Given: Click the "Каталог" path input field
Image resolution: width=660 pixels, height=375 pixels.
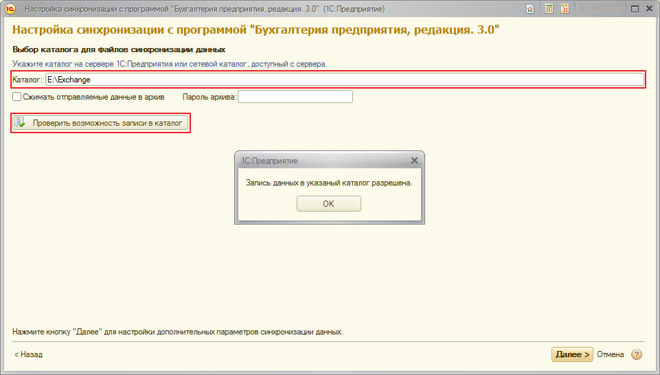Looking at the screenshot, I should coord(343,80).
